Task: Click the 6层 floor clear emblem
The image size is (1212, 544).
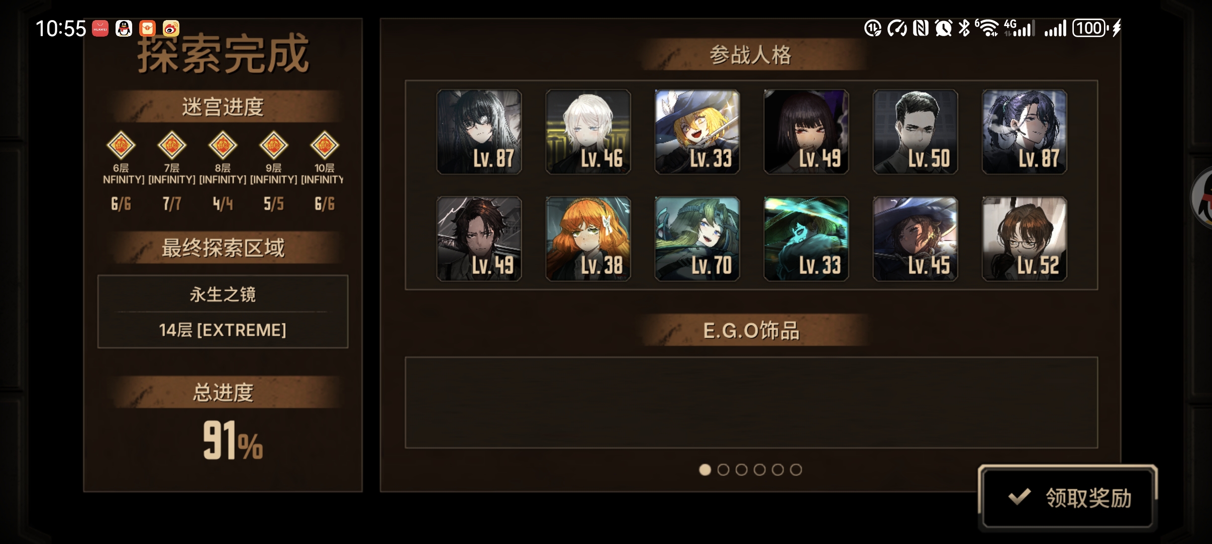Action: pos(121,146)
